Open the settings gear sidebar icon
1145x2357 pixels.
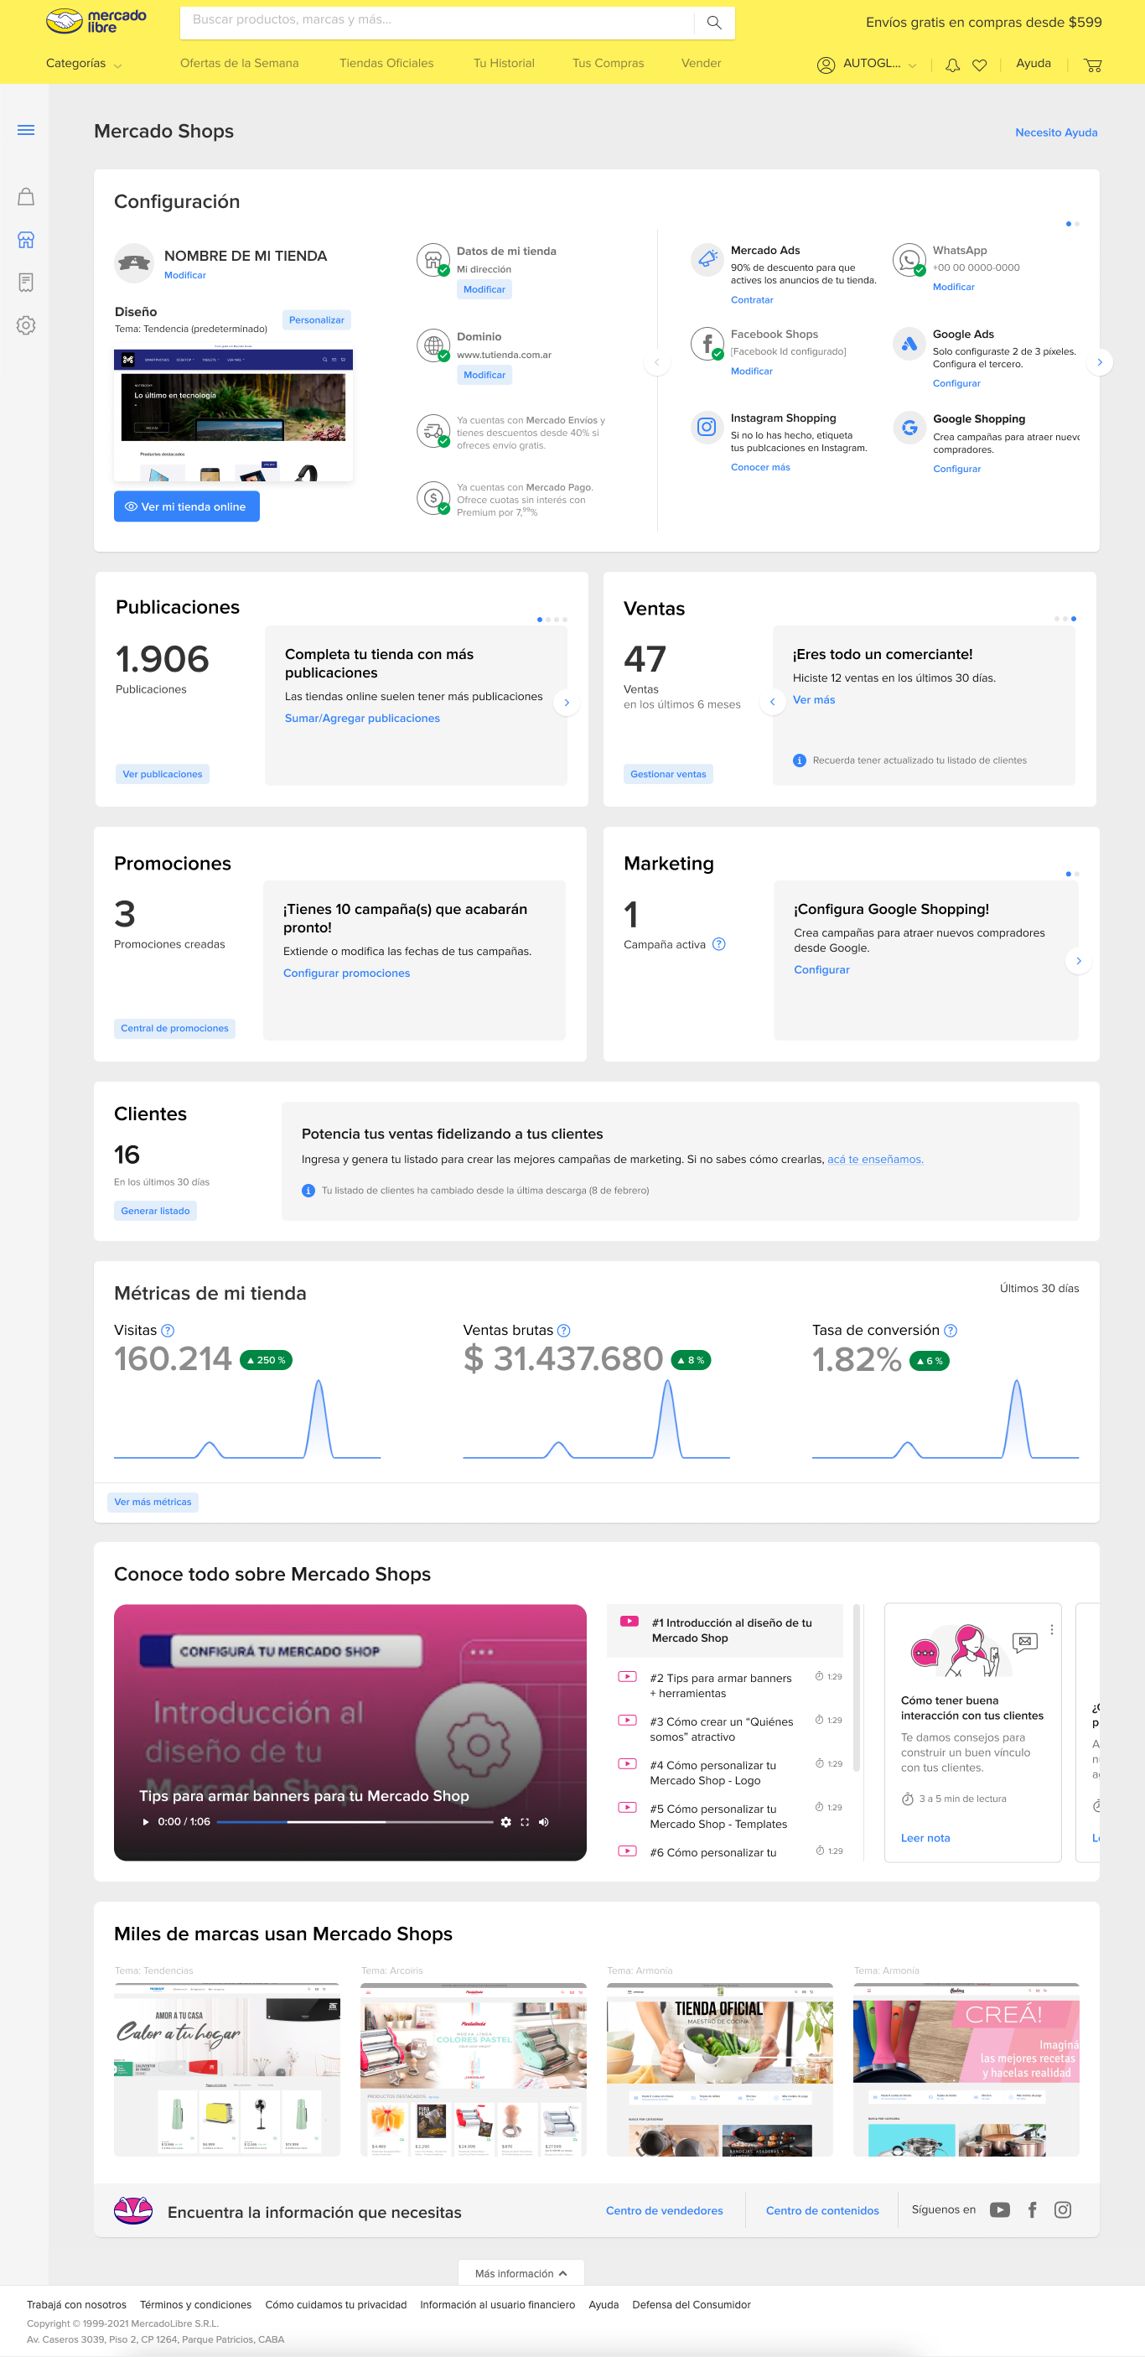(x=26, y=324)
